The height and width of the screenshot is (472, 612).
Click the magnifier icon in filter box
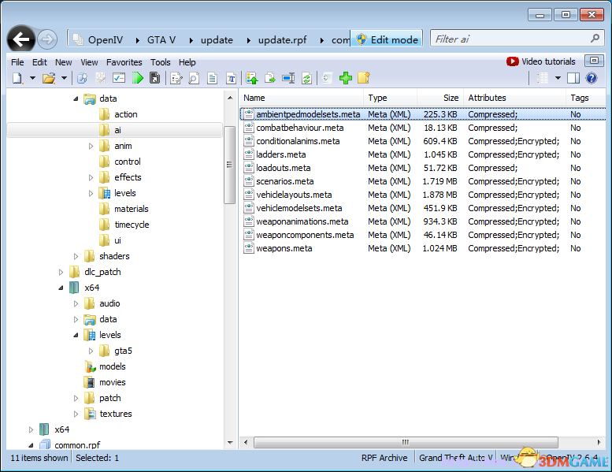point(595,39)
